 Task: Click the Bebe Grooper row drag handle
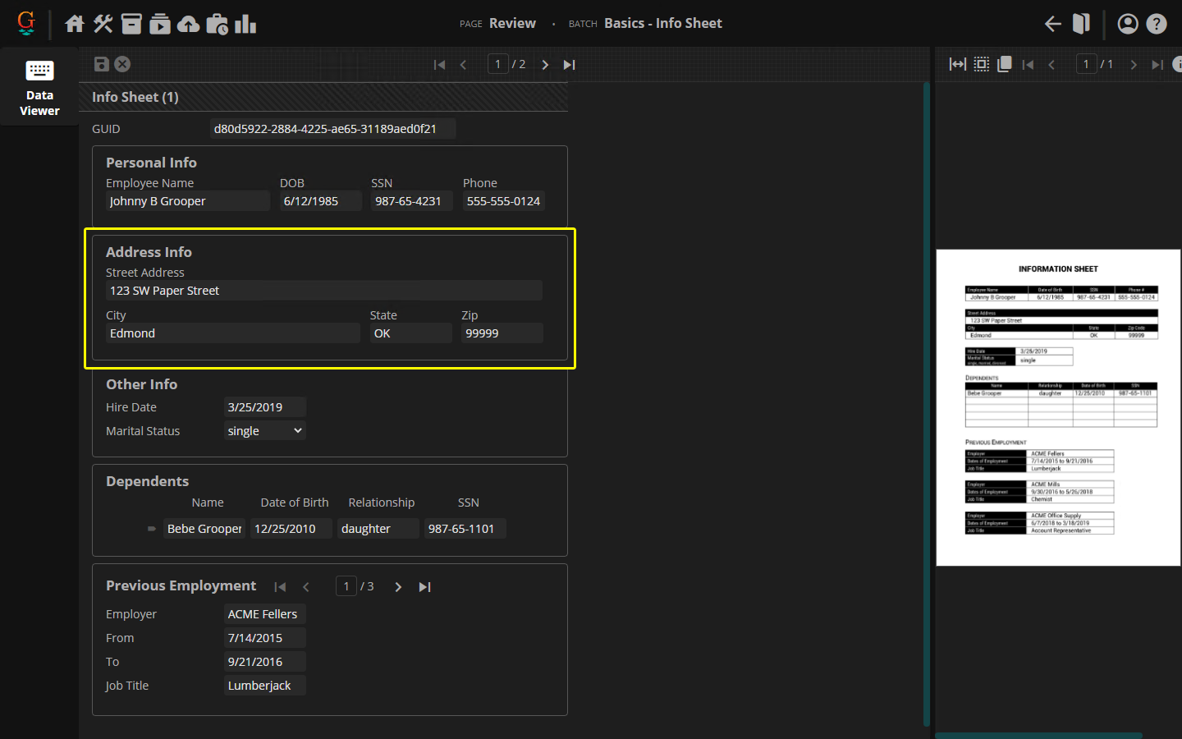pyautogui.click(x=152, y=529)
